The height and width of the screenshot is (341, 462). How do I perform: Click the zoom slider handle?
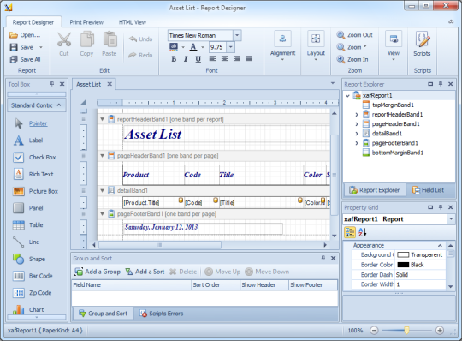click(x=406, y=330)
